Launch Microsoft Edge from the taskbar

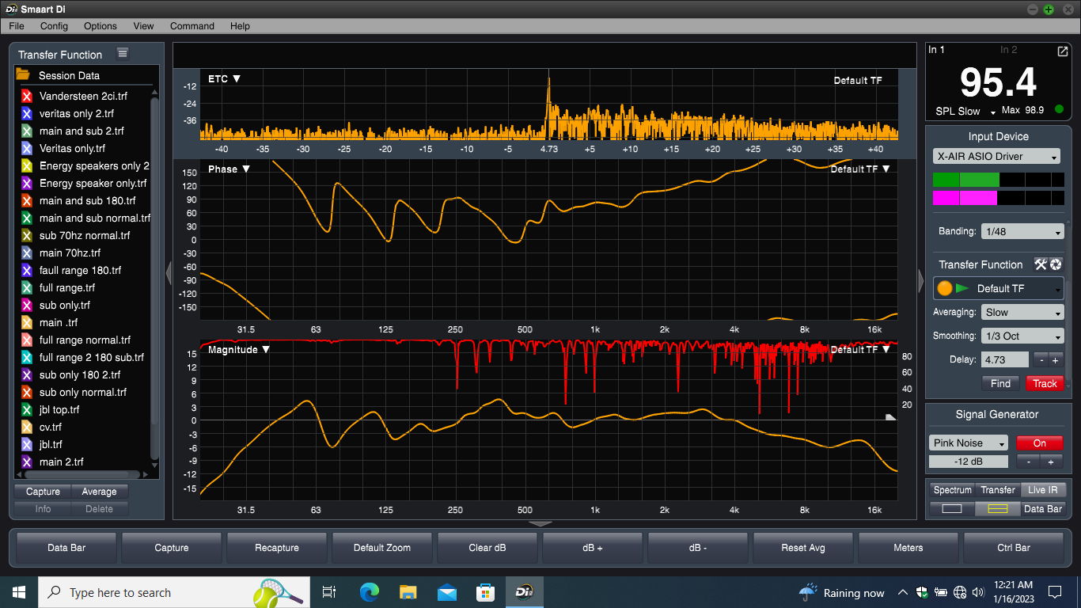369,592
